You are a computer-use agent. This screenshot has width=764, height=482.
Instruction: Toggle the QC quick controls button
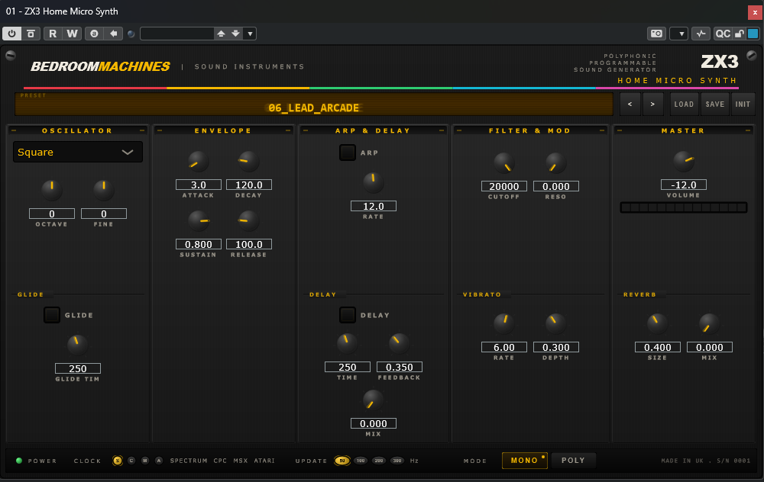723,34
